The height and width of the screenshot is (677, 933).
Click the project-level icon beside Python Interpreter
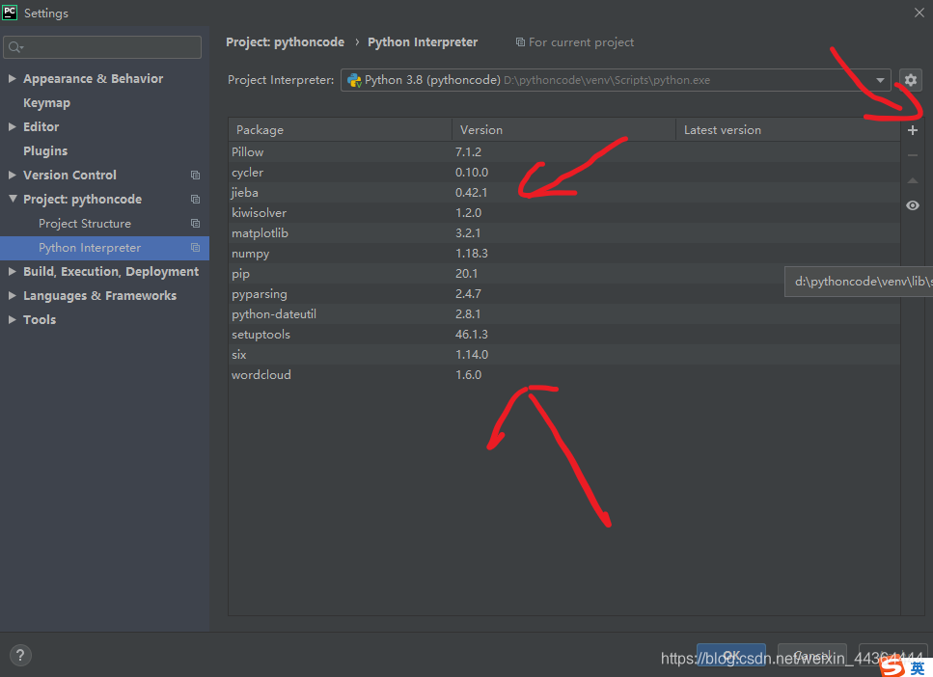195,248
